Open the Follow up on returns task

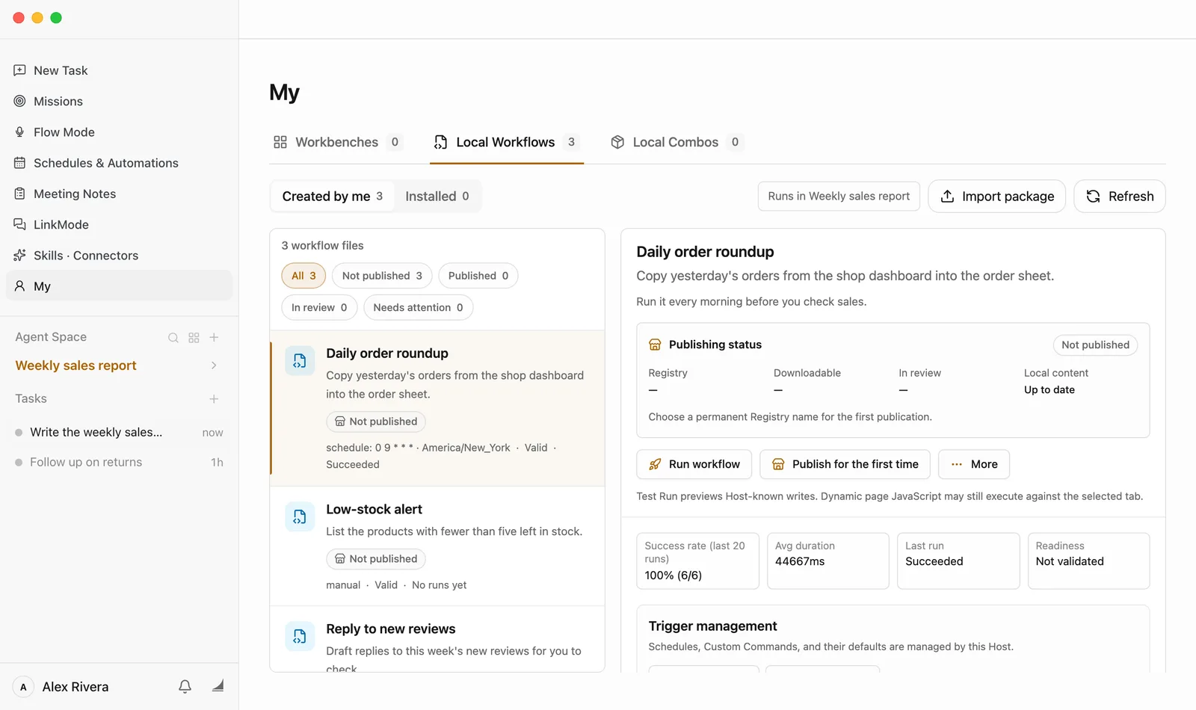click(x=120, y=462)
